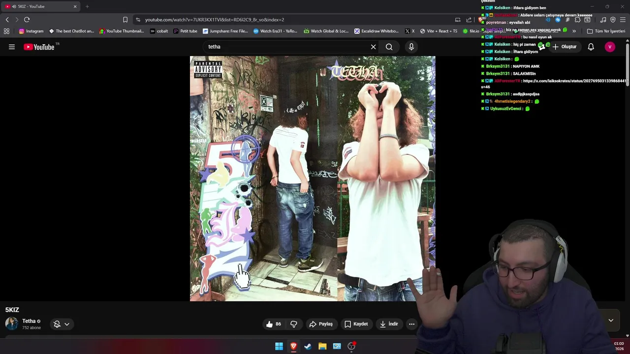Image resolution: width=630 pixels, height=354 pixels.
Task: Open Steam from taskbar
Action: 308,346
